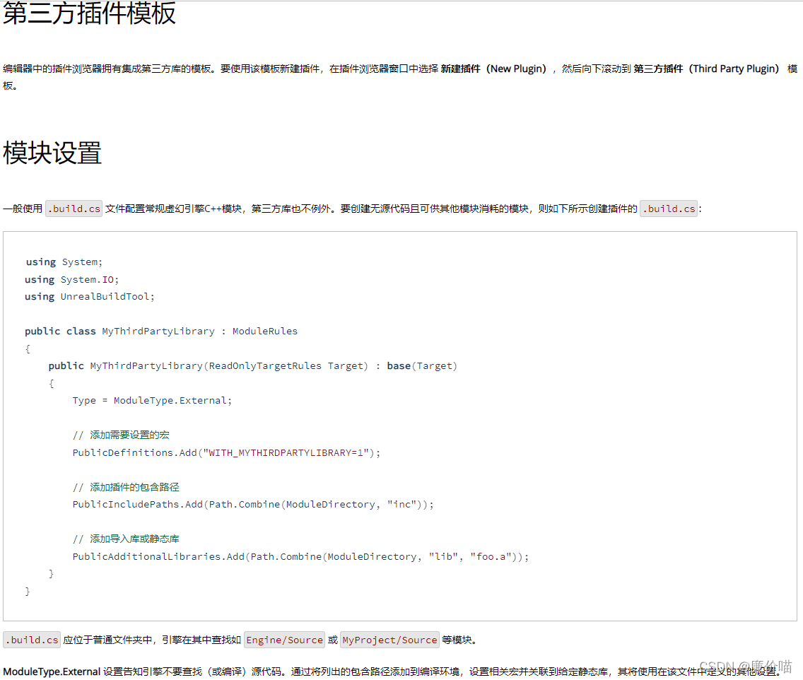
Task: Click the line 'using UnrealBuildTool;'
Action: coord(90,296)
